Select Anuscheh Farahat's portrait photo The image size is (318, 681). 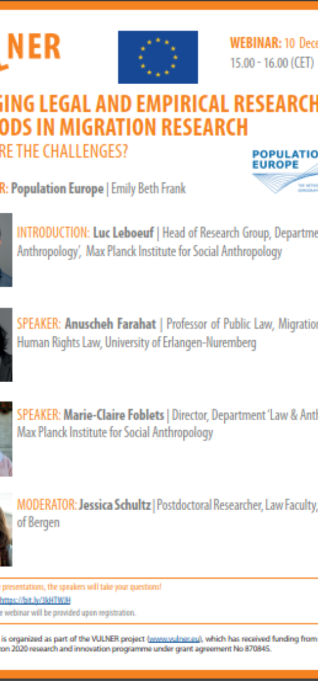pos(6,344)
